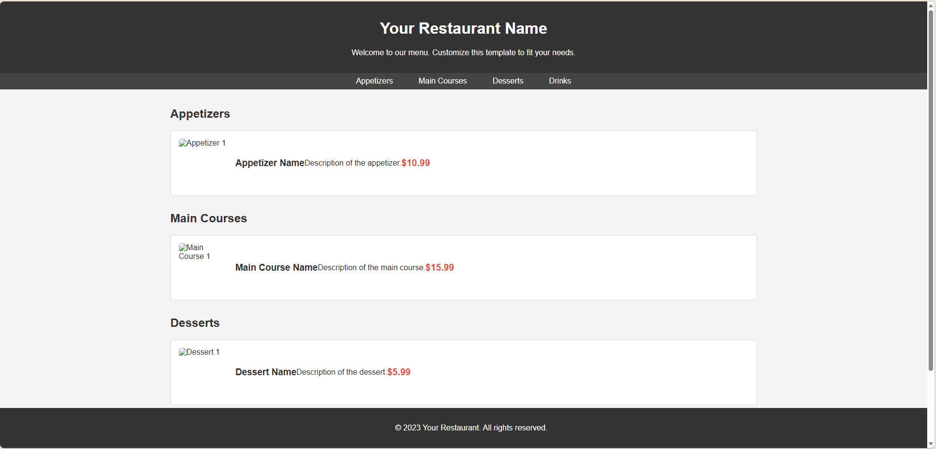Select the Dessert Name title
The height and width of the screenshot is (449, 936).
tap(266, 372)
